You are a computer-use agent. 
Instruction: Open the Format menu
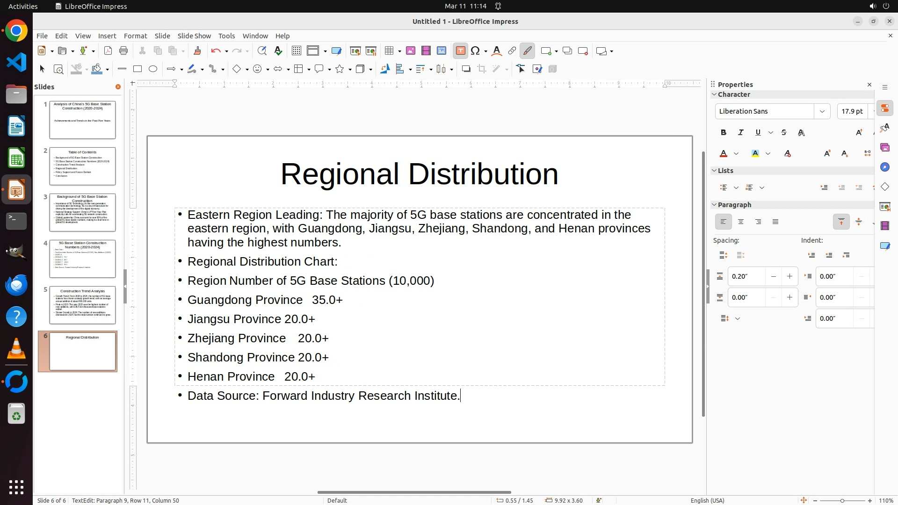(135, 36)
